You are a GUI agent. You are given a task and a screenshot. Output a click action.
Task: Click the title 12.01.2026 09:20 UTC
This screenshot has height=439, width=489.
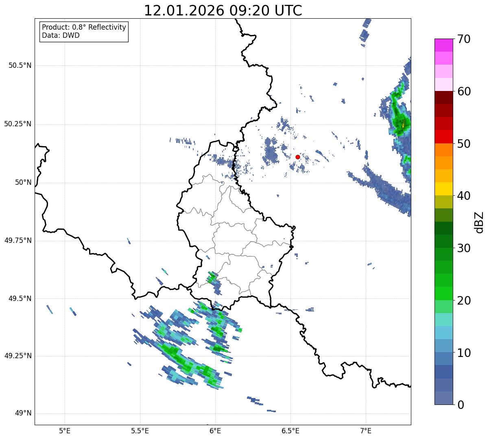[x=223, y=11]
